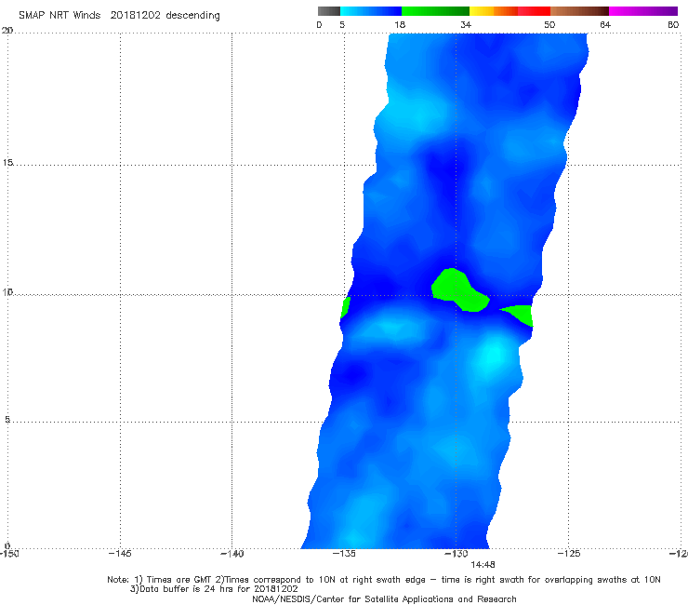Screen dimensions: 688x605
Task: Click longitude axis label '-145'
Action: point(120,554)
